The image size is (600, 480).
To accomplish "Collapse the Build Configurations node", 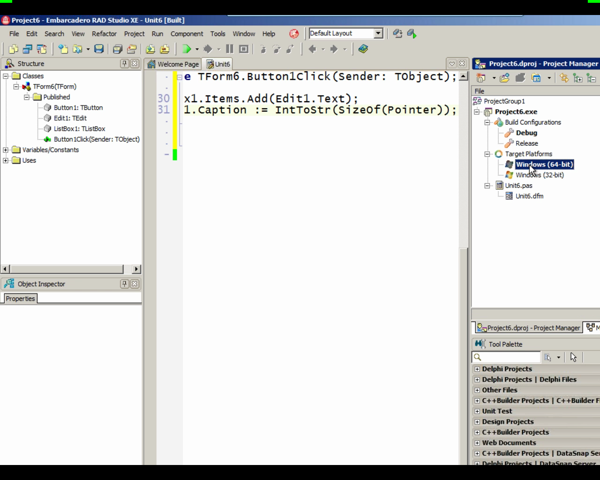I will point(487,122).
